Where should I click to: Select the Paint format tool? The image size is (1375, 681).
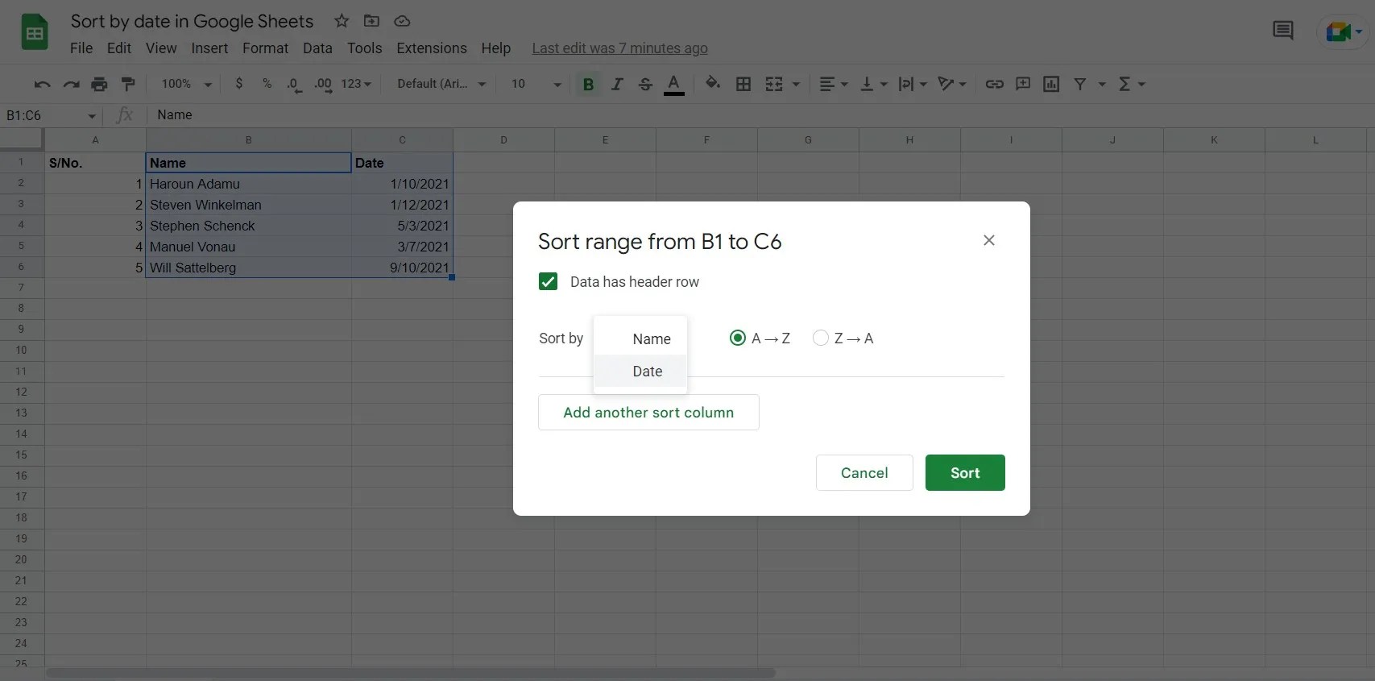click(128, 84)
